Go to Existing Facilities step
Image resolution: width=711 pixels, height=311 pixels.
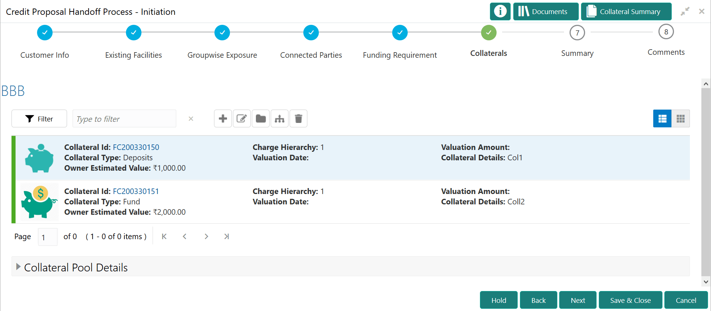pyautogui.click(x=134, y=33)
